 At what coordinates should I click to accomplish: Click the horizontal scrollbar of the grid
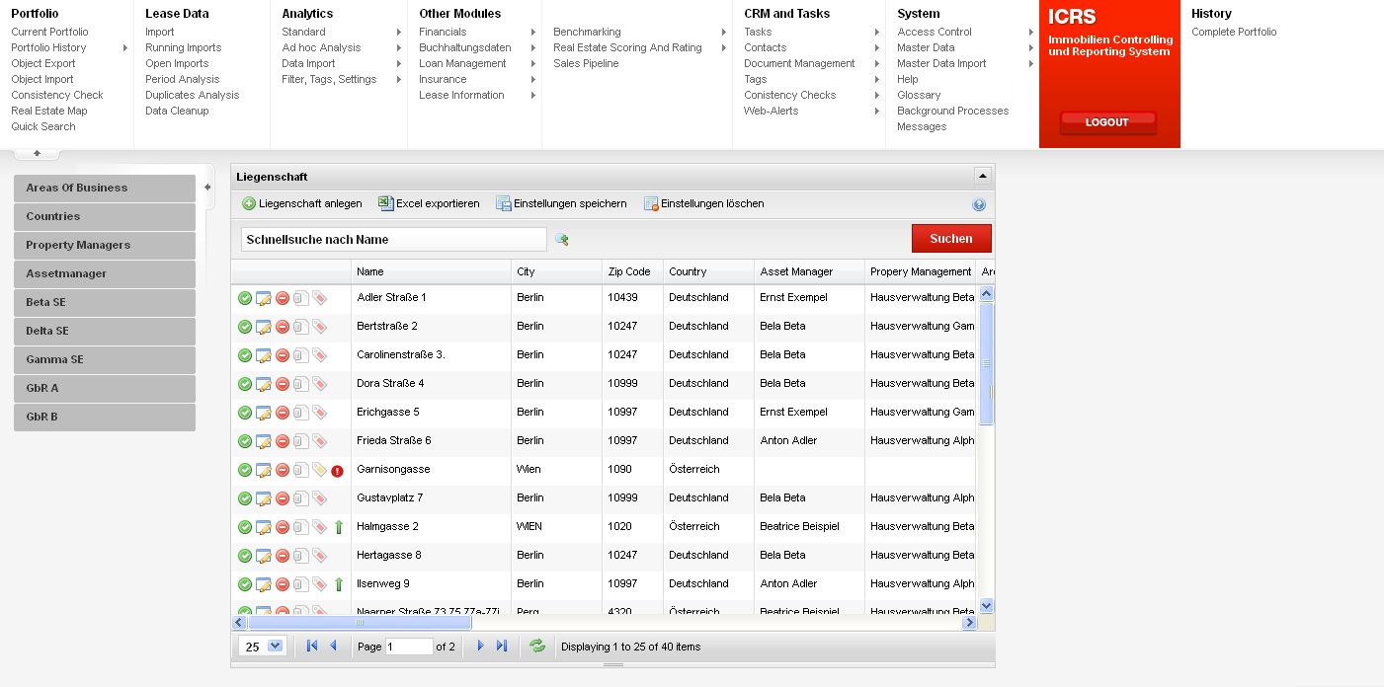click(x=360, y=623)
